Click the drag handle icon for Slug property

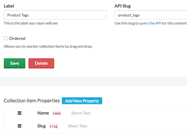[x=19, y=126]
